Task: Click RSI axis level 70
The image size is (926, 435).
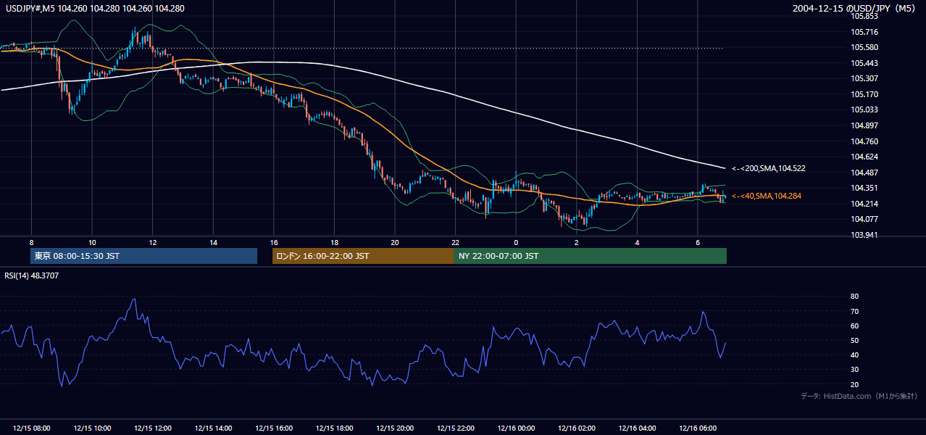Action: (x=854, y=311)
